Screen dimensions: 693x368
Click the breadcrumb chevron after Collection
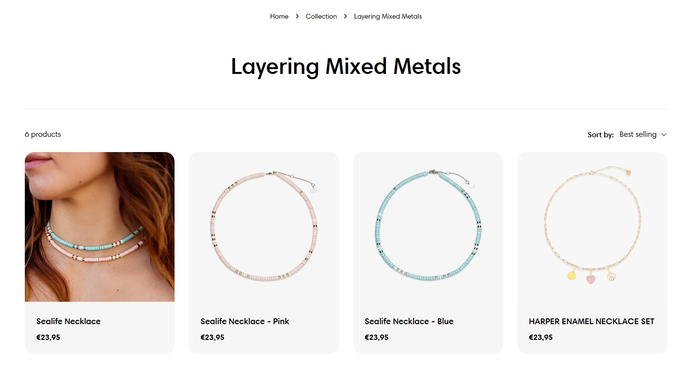[345, 16]
